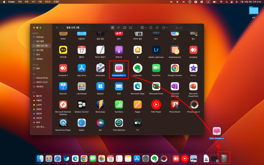
Task: Select the KakaoTalk app icon
Action: click(x=63, y=50)
